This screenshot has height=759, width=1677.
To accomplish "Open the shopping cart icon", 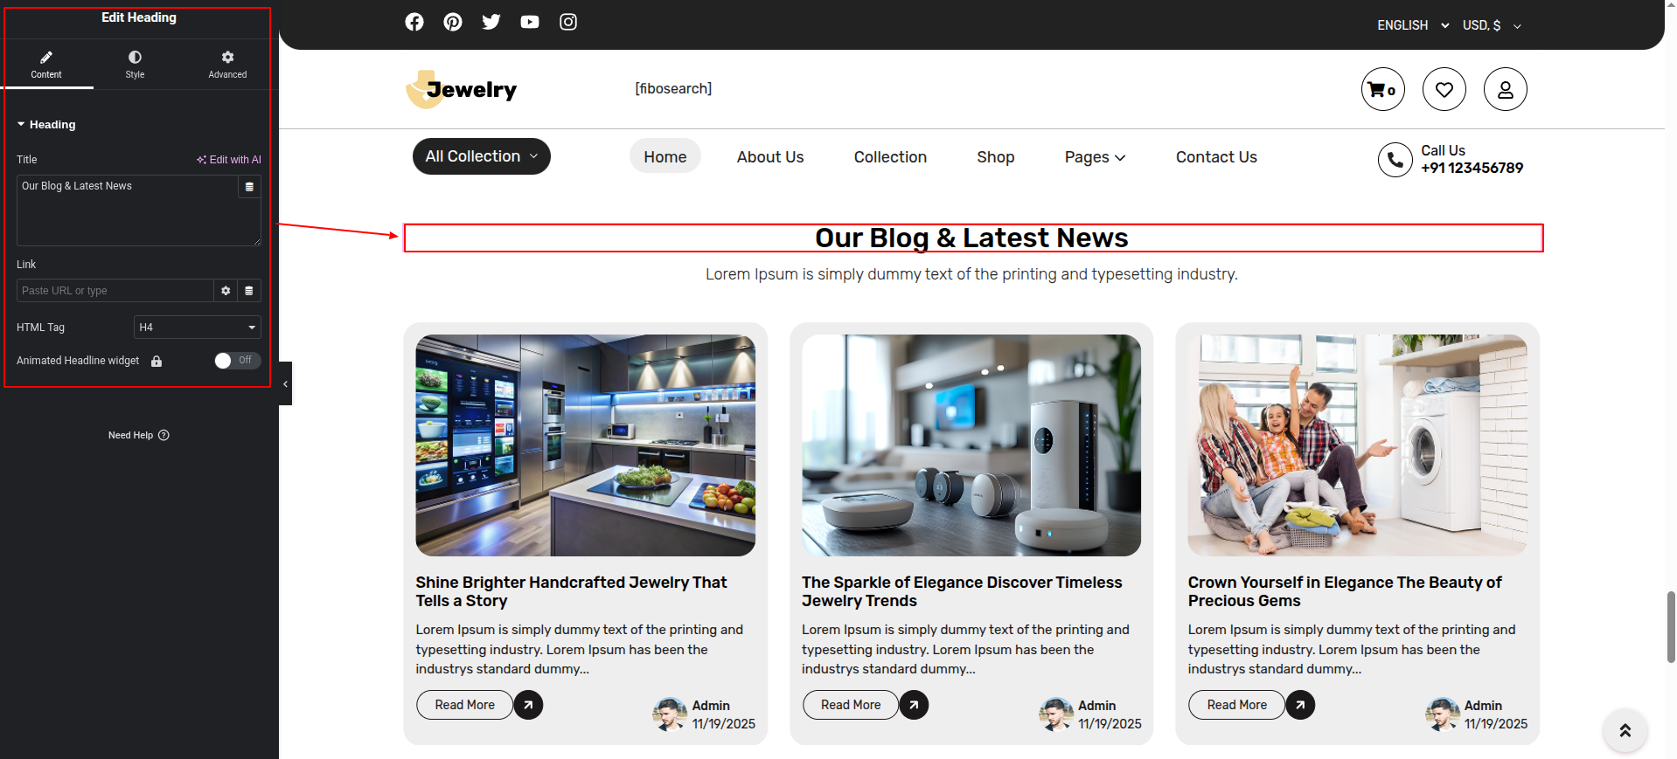I will (1382, 89).
